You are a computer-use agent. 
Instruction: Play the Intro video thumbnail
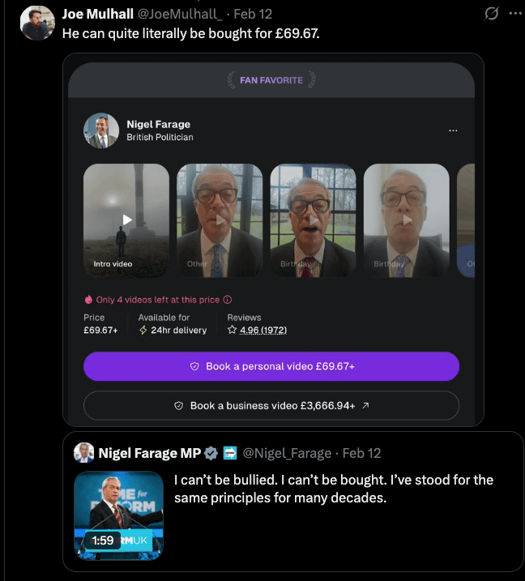tap(126, 220)
